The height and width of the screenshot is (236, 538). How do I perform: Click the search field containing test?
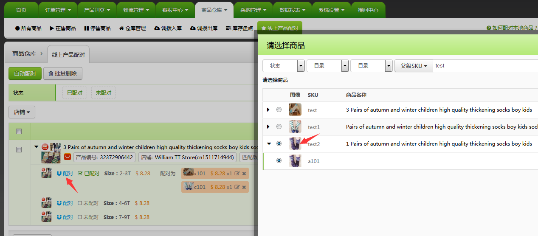(x=485, y=66)
